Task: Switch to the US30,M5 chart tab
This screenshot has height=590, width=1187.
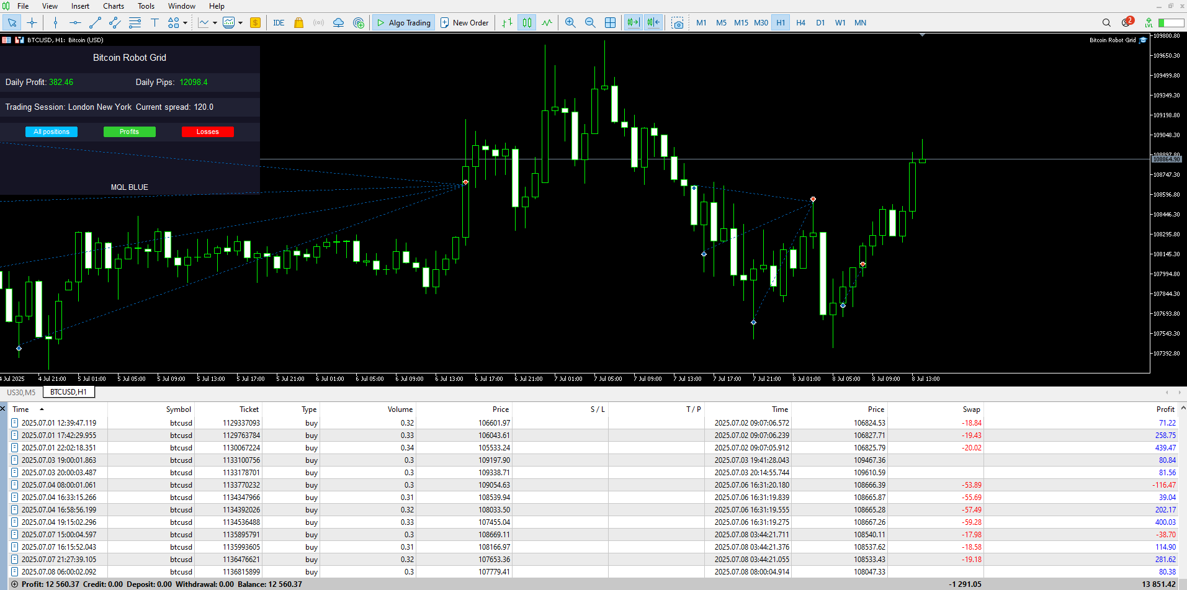Action: 21,392
